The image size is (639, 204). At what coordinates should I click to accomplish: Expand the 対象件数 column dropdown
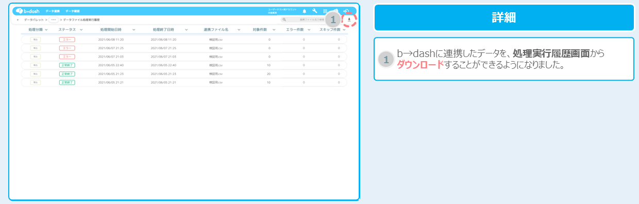click(x=274, y=30)
